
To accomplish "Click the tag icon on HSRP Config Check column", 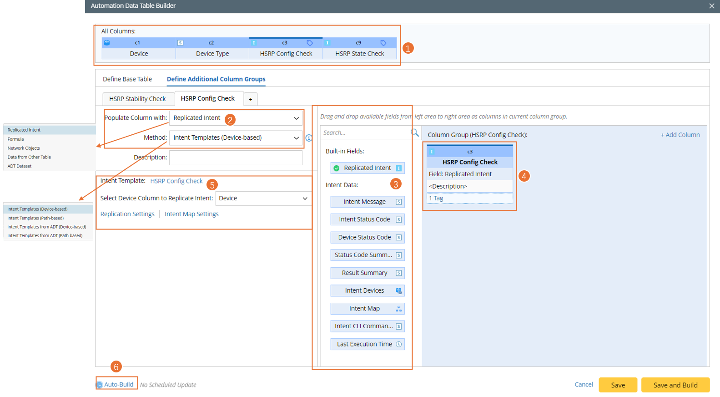I will click(x=310, y=43).
